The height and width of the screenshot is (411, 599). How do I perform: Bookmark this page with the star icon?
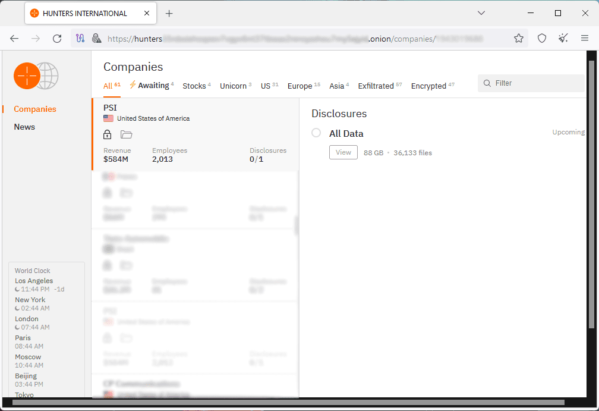tap(519, 38)
